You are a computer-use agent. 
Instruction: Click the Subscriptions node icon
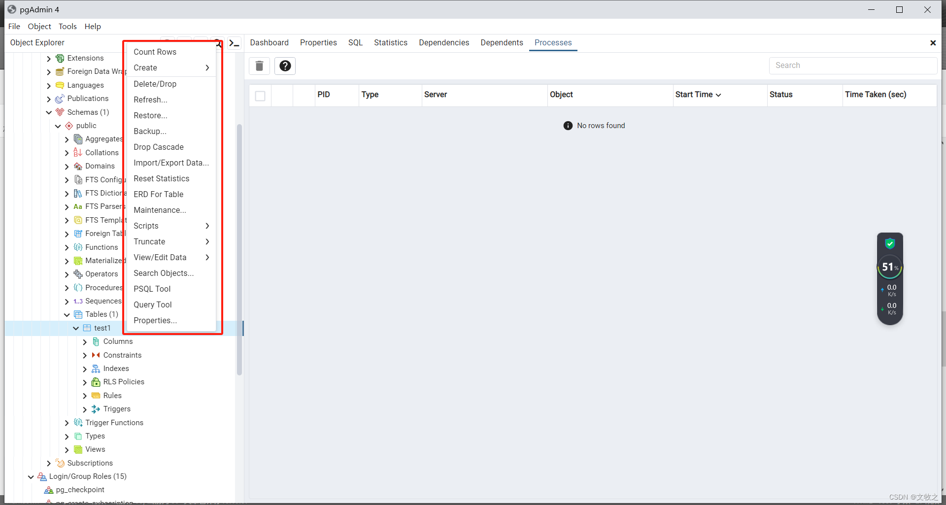pos(60,463)
